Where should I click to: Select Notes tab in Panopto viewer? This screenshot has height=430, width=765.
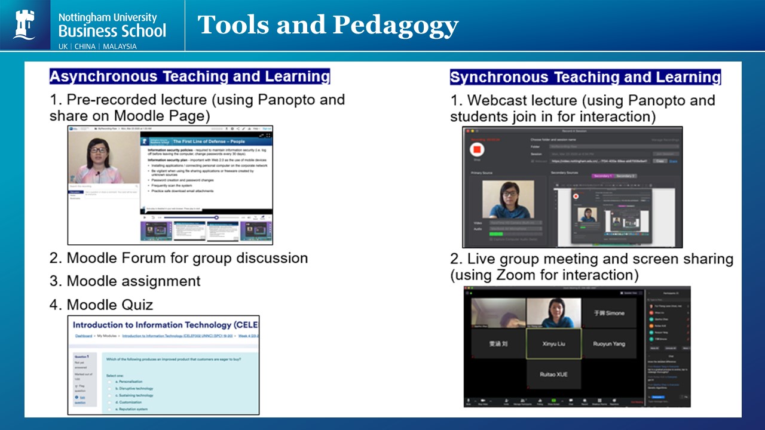(73, 195)
